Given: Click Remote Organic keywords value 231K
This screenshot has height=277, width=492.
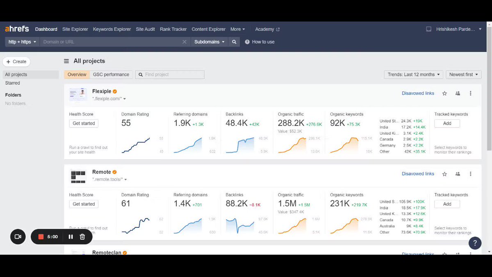Looking at the screenshot, I should point(340,204).
